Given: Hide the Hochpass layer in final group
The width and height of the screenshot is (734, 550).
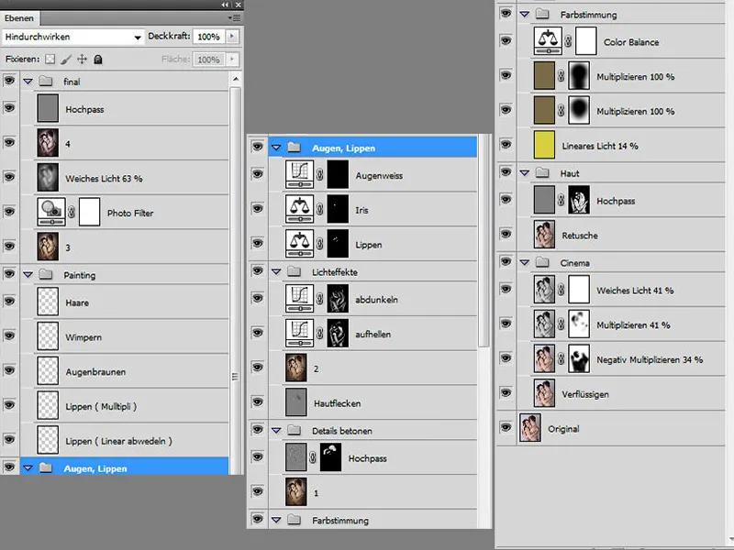Looking at the screenshot, I should [x=9, y=108].
